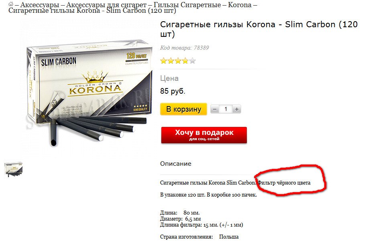Increase quantity with plus button
Image resolution: width=366 pixels, height=241 pixels.
(x=237, y=109)
